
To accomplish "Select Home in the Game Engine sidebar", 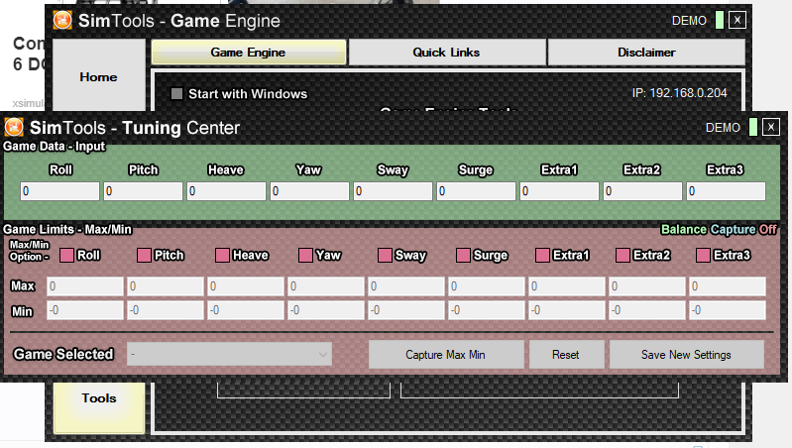I will coord(98,76).
